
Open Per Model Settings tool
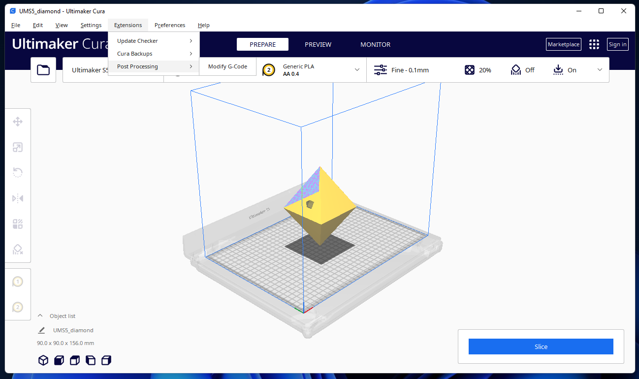(18, 224)
